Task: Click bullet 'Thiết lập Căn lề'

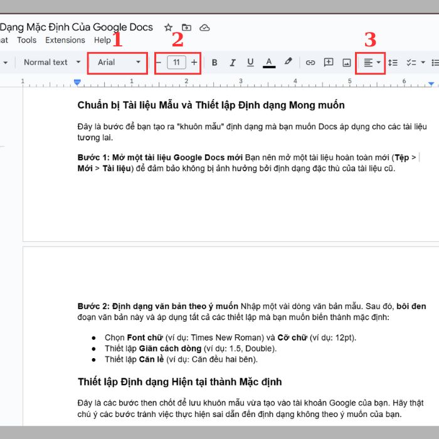Action: (181, 359)
